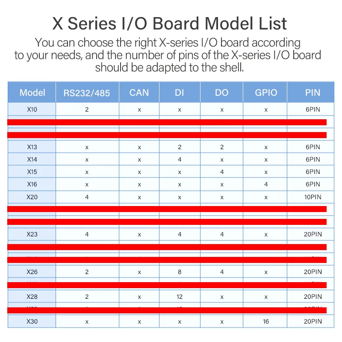This screenshot has height=342, width=342.
Task: Select the X28 model cell
Action: [x=32, y=297]
